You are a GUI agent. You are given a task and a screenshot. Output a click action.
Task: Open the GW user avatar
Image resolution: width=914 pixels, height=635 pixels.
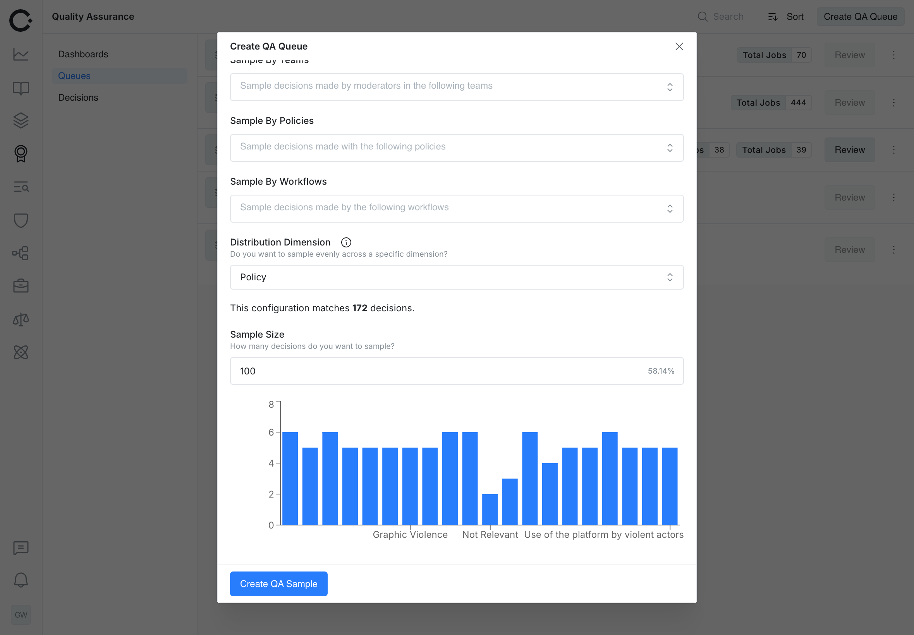pyautogui.click(x=21, y=615)
